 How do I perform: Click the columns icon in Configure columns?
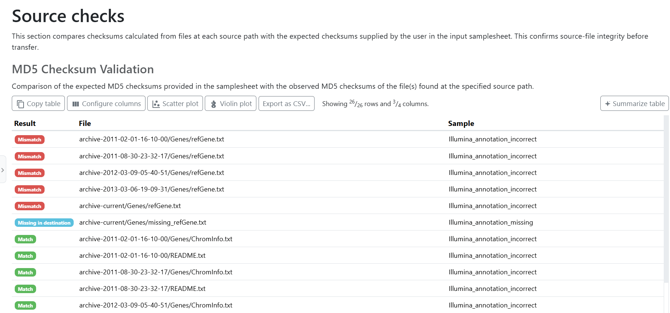click(76, 104)
